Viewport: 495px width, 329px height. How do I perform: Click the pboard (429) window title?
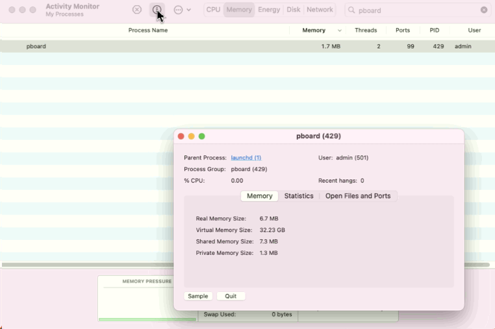tap(318, 136)
